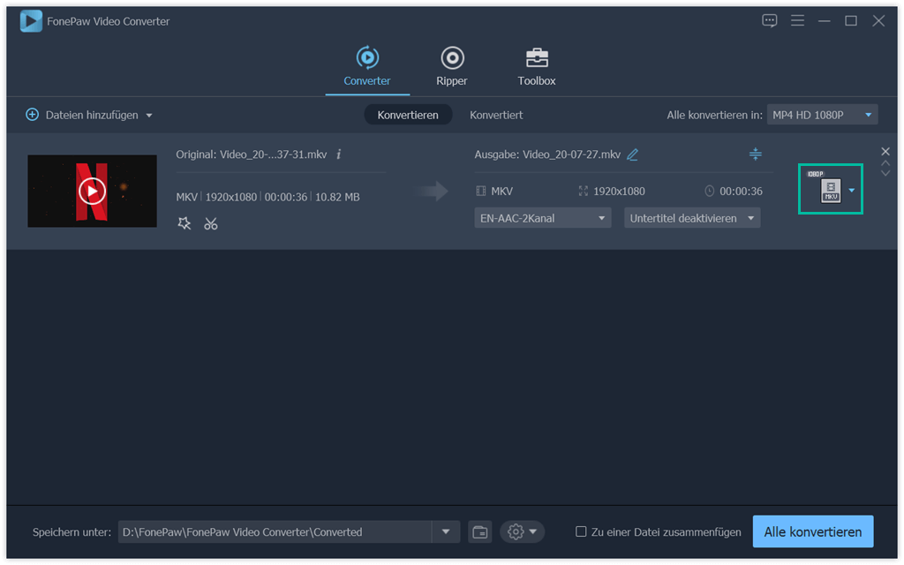The width and height of the screenshot is (904, 565).
Task: Open the scissors cut tool
Action: click(211, 223)
